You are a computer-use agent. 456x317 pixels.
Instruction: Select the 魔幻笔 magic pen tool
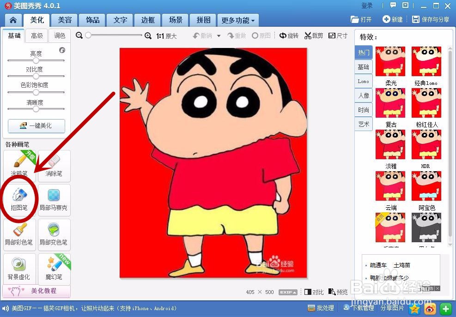pos(54,269)
